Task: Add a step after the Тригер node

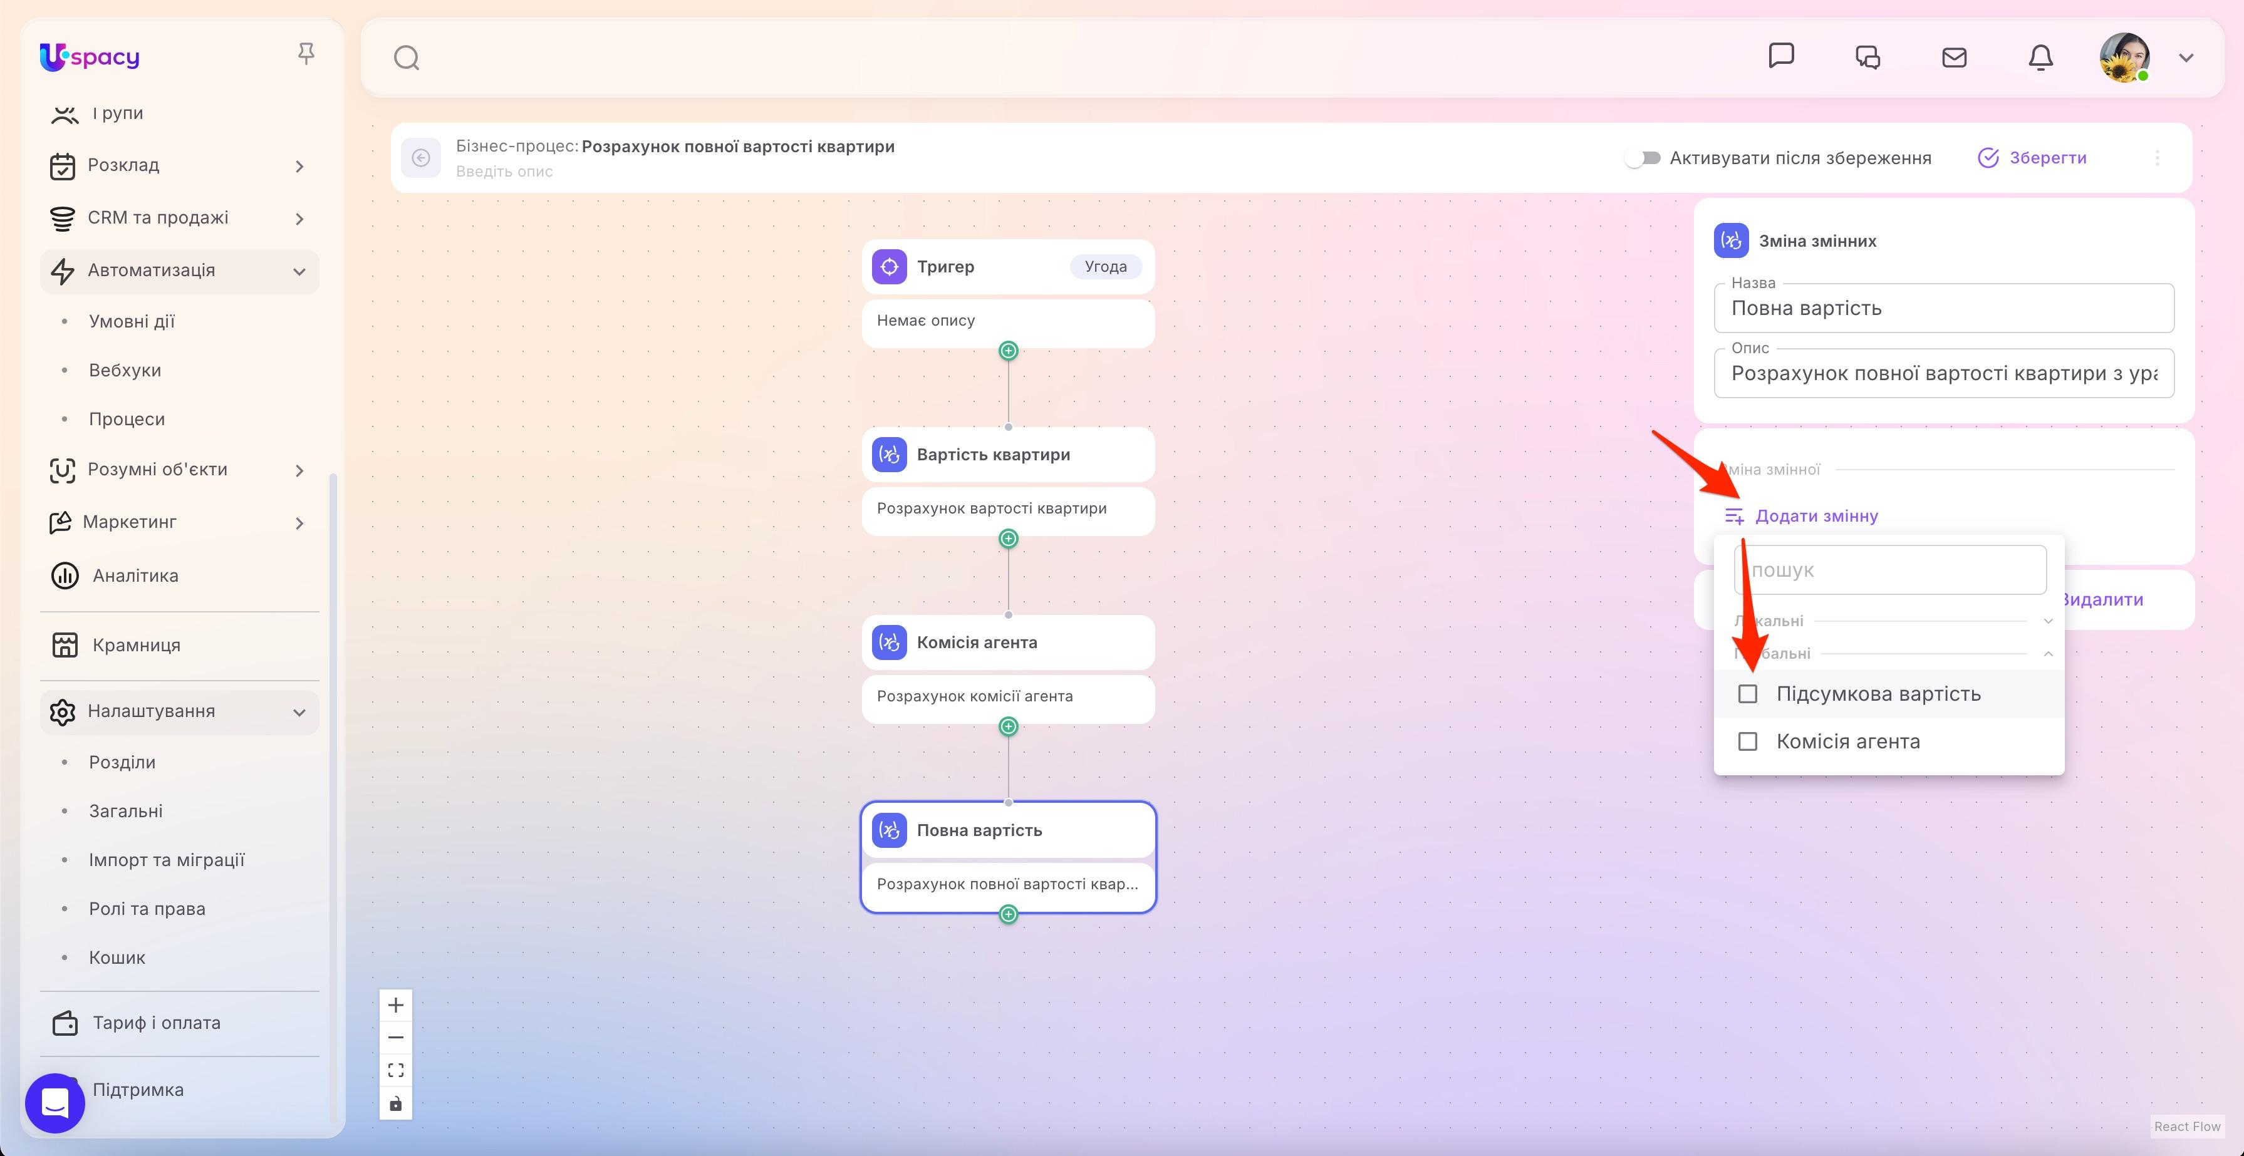Action: tap(1008, 351)
